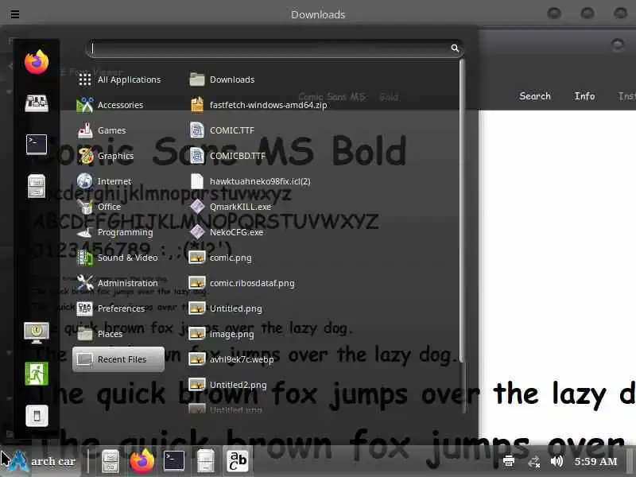This screenshot has height=477, width=636.
Task: Select the Sound & Video category
Action: click(118, 258)
